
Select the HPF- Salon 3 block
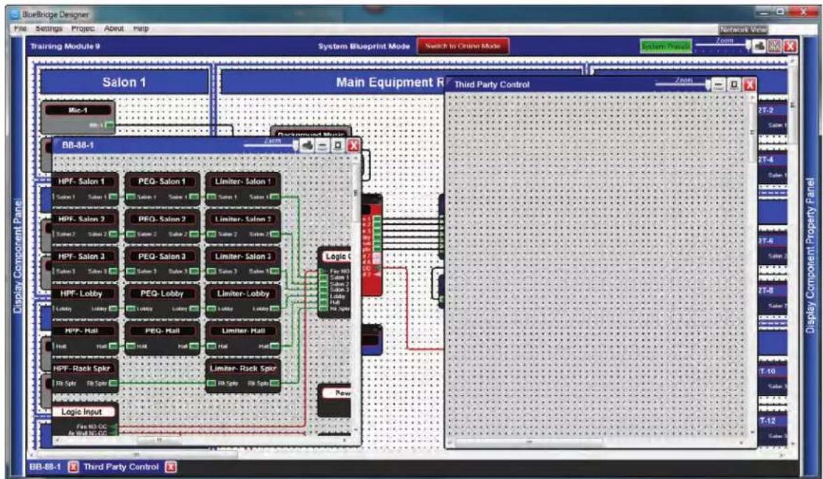(x=85, y=264)
